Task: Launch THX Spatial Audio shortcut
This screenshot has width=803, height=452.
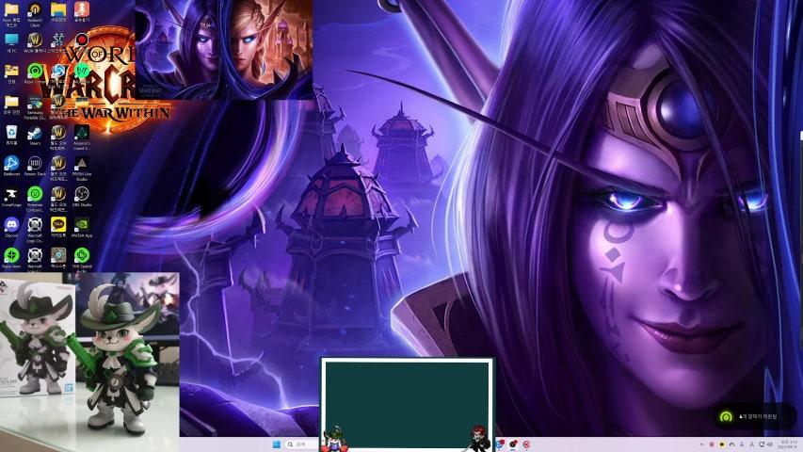Action: (81, 258)
